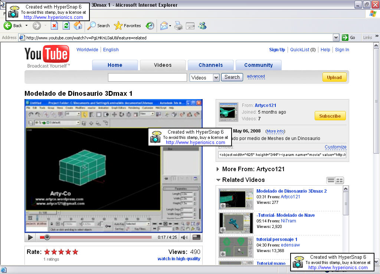Screen dimensions: 380x274
Task: Click the More info link
Action: click(x=275, y=131)
